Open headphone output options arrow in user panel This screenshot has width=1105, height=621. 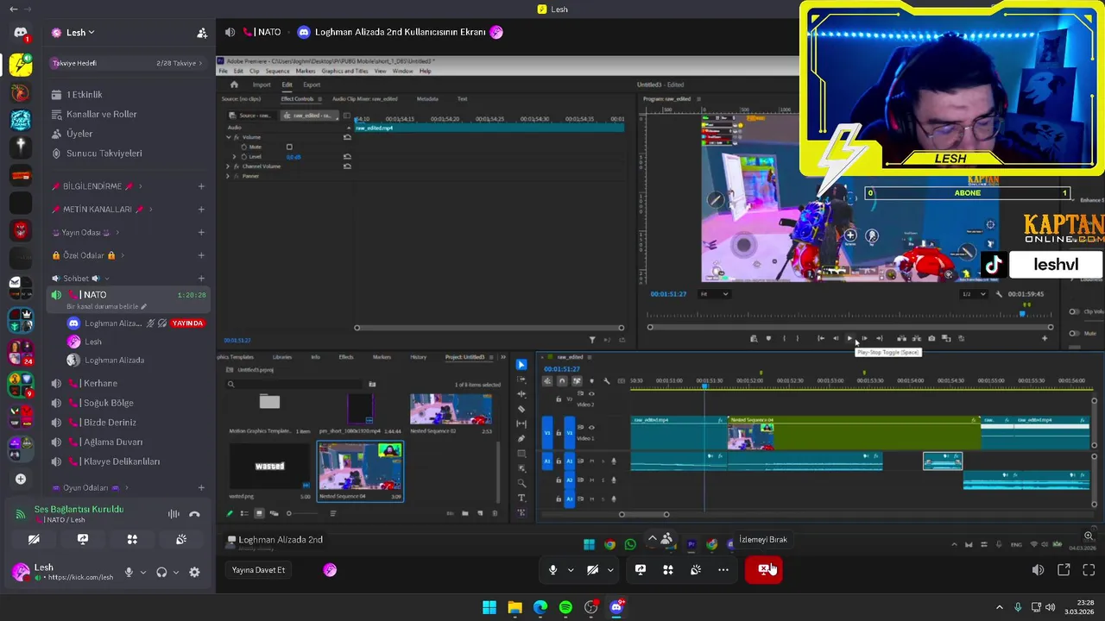(x=176, y=572)
